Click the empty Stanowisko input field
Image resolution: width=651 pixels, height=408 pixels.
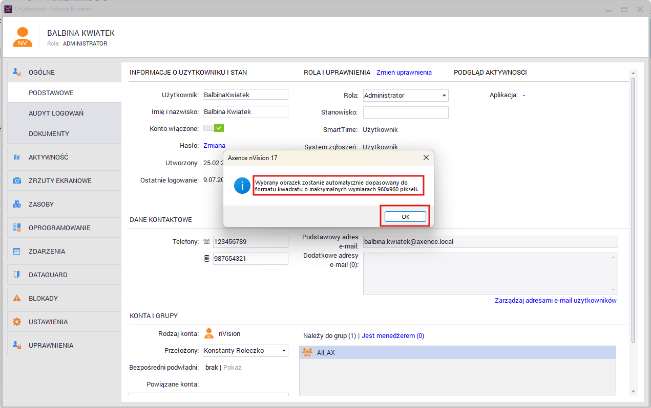(406, 112)
